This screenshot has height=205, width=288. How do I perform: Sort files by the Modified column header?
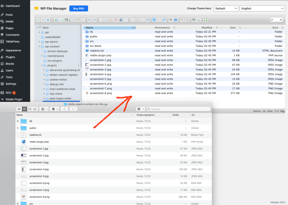pyautogui.click(x=207, y=28)
